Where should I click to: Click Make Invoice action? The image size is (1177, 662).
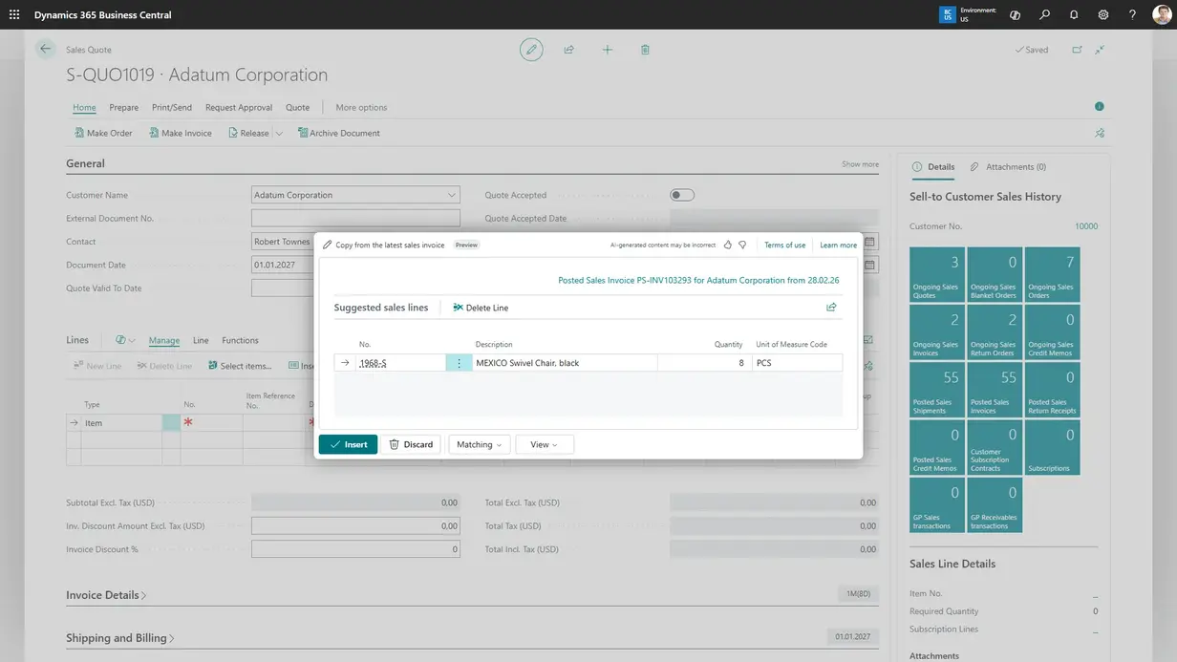pyautogui.click(x=181, y=133)
